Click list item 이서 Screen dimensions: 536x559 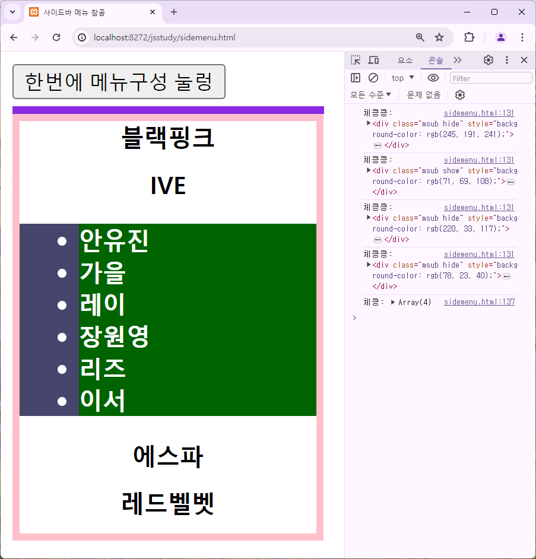click(103, 401)
